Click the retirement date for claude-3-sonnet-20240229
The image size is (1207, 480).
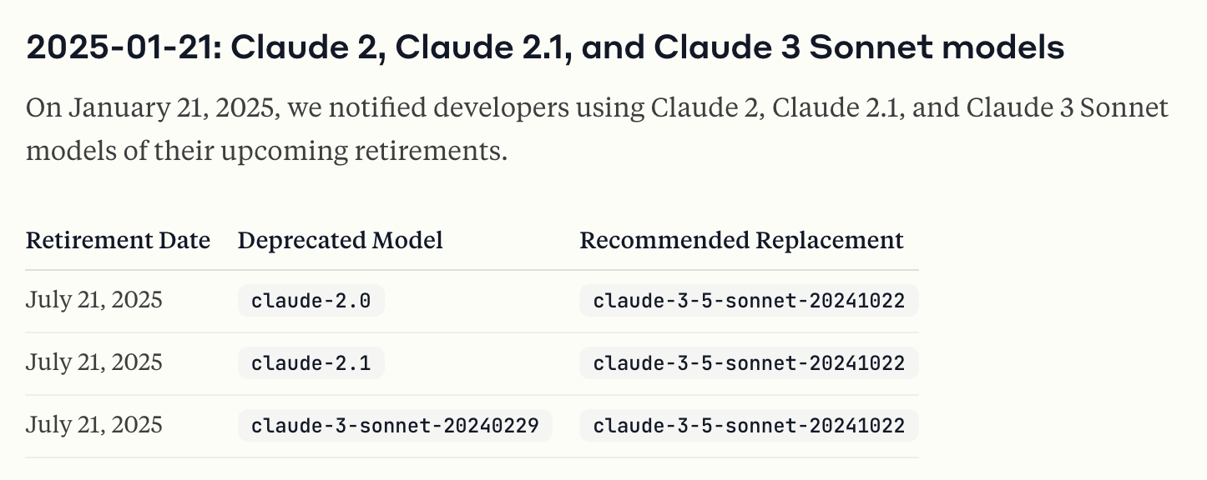click(x=94, y=425)
